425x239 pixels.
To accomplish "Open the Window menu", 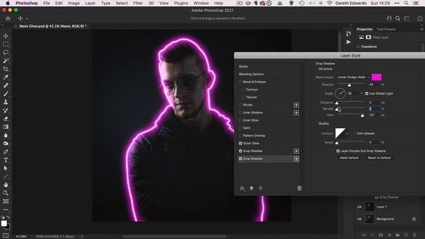I will tap(201, 3).
